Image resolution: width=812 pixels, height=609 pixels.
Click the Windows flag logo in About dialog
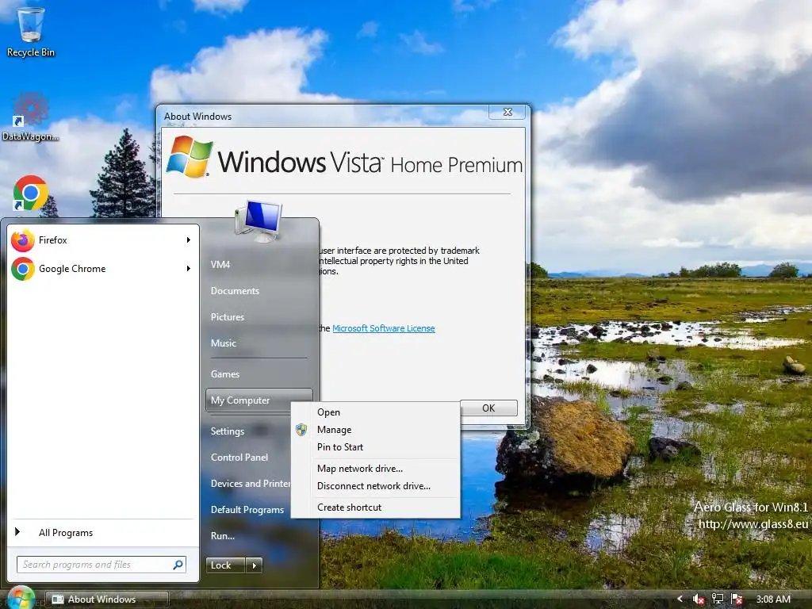click(x=190, y=157)
